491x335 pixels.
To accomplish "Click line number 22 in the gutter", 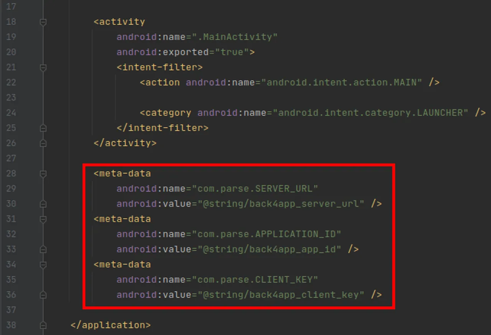I will (x=11, y=82).
